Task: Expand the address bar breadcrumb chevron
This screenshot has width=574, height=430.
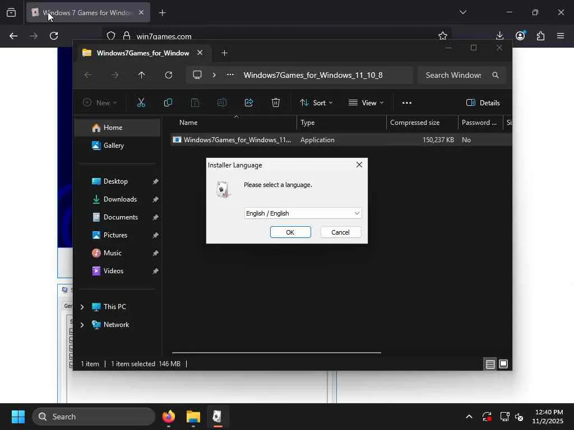Action: [214, 75]
